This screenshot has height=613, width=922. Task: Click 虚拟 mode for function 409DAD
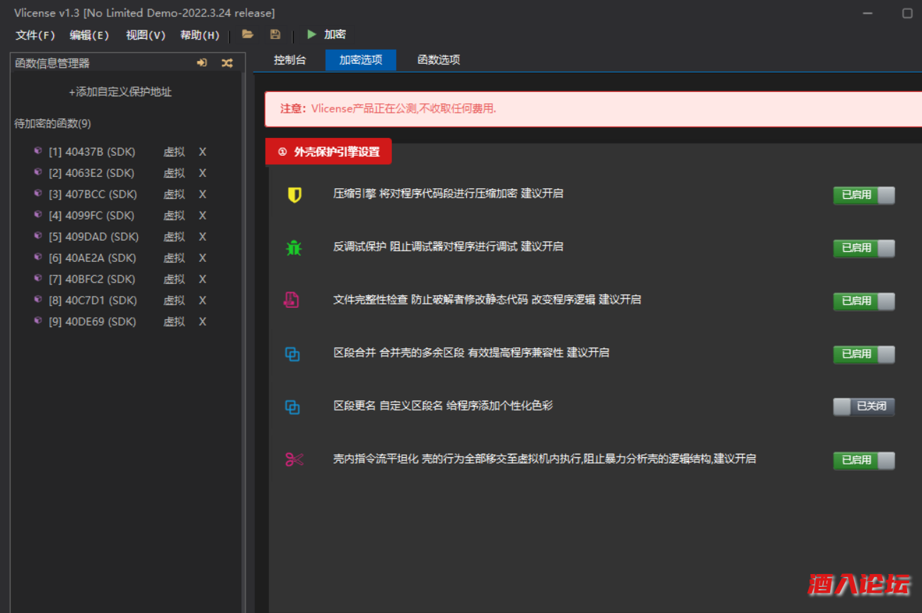(174, 236)
